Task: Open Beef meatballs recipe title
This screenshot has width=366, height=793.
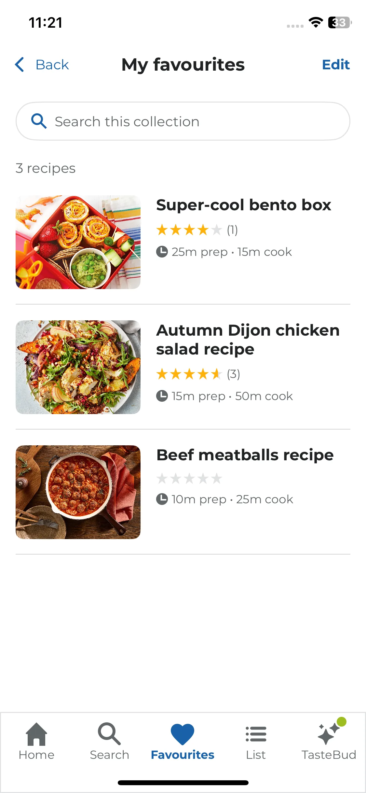Action: tap(245, 455)
